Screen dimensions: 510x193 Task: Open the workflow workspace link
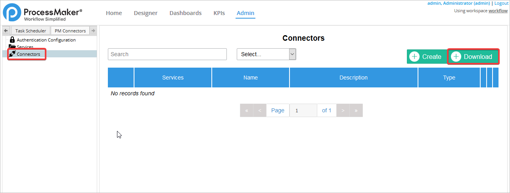pyautogui.click(x=498, y=11)
